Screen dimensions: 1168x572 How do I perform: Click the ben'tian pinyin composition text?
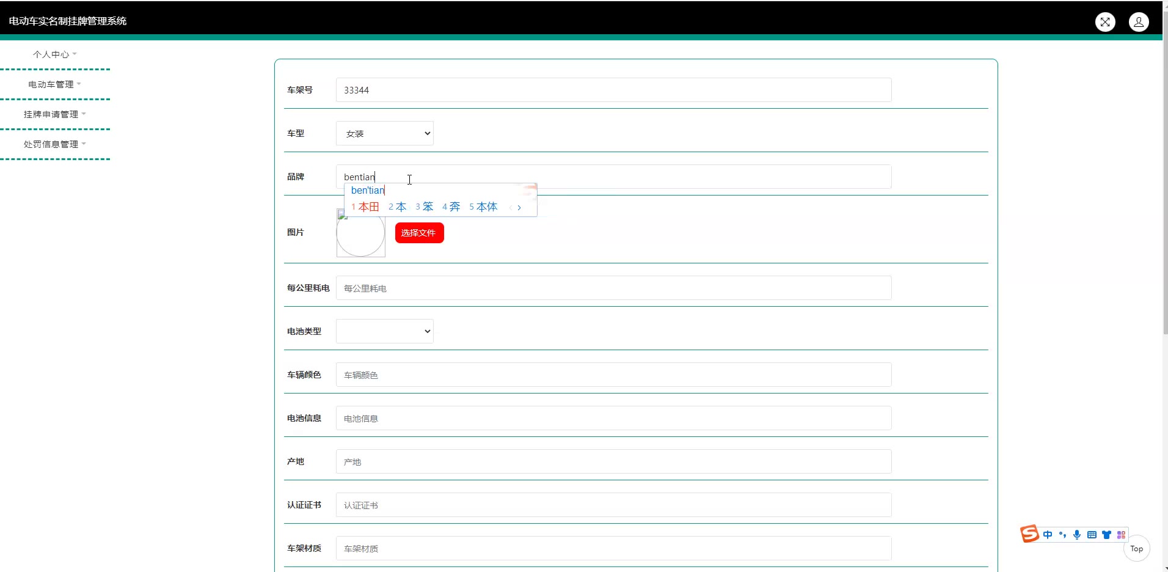(368, 190)
